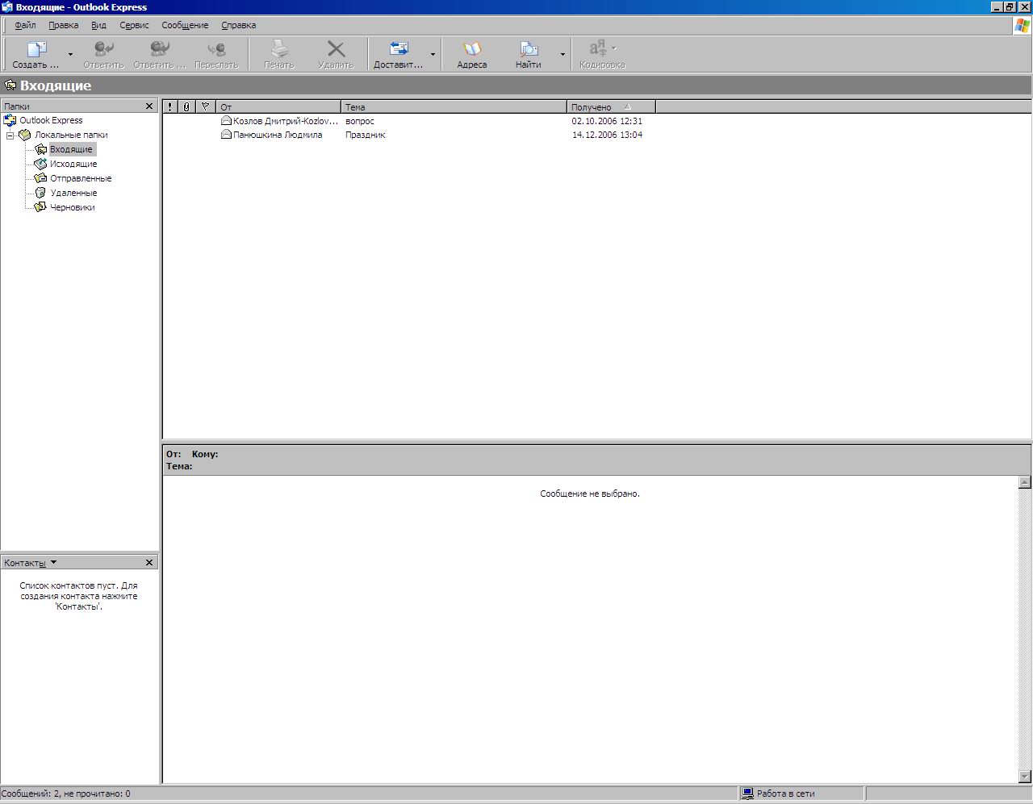The image size is (1033, 804).
Task: Click status text Сообщений: 2, не прочитано: 0
Action: (66, 794)
